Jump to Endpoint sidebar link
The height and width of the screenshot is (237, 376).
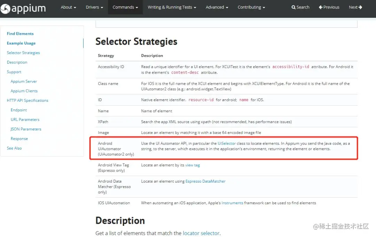pyautogui.click(x=19, y=110)
